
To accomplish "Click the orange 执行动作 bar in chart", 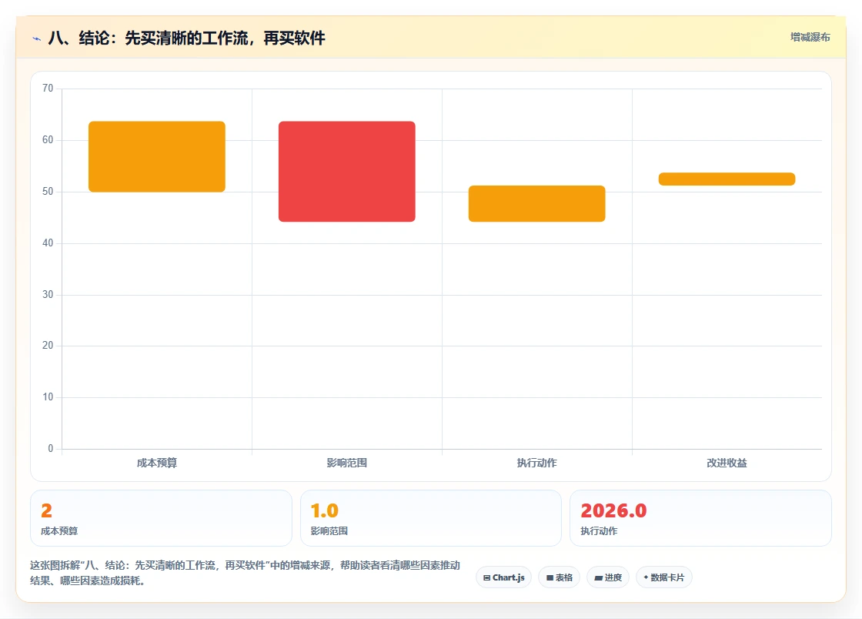I will pos(536,203).
